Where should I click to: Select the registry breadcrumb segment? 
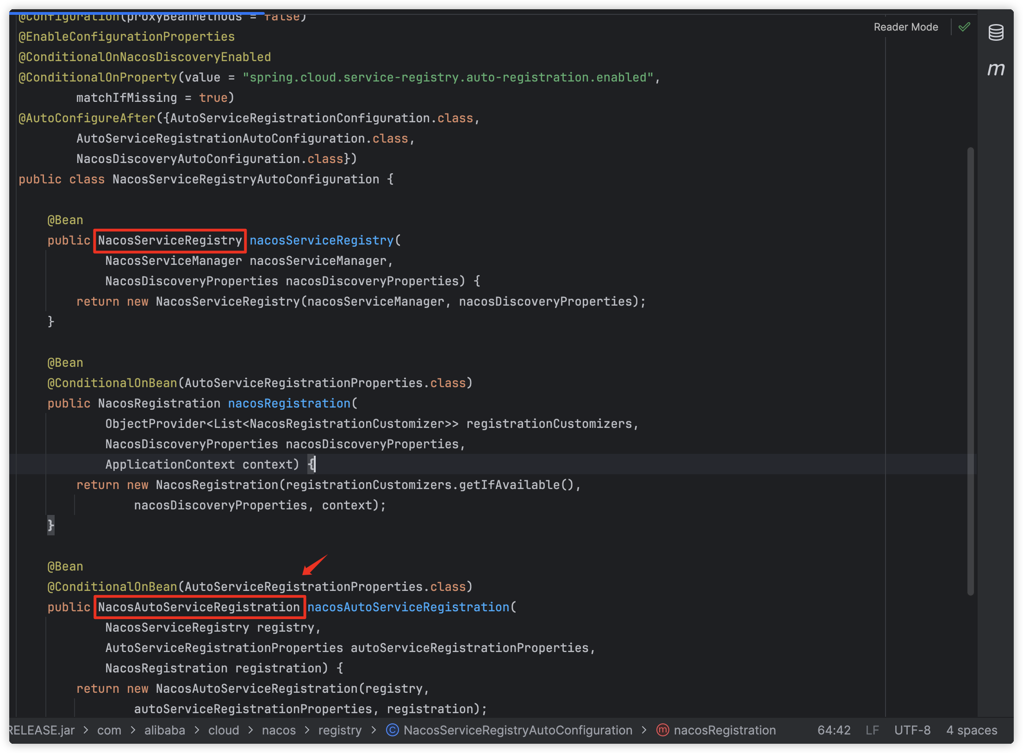(340, 730)
